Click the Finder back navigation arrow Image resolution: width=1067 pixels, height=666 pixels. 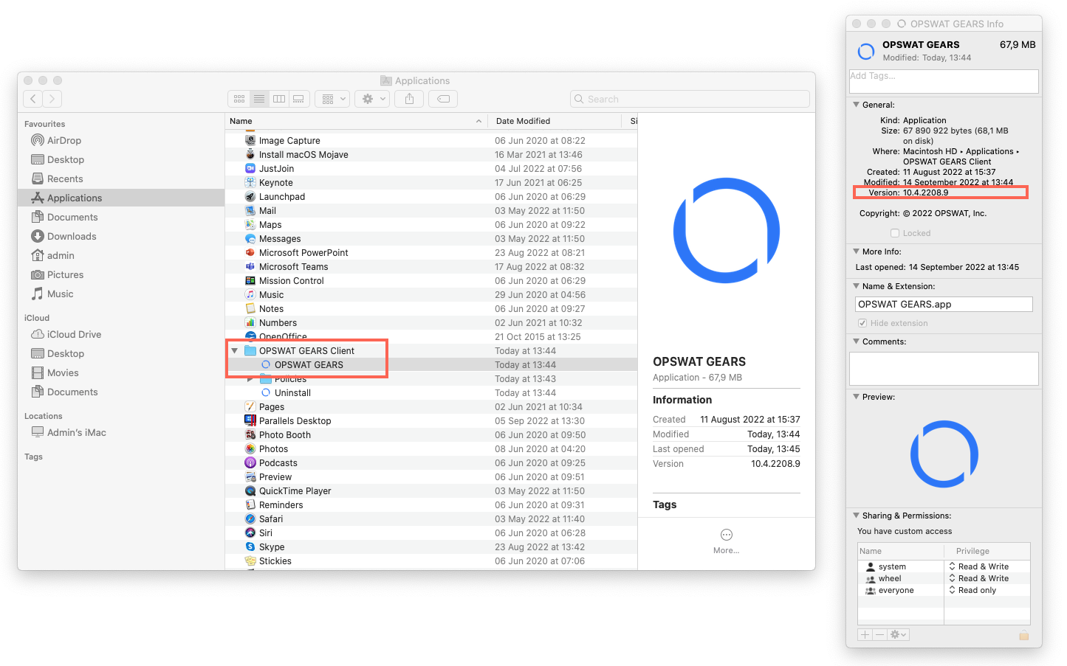33,99
